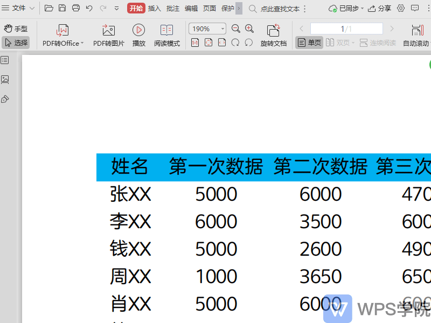Click the name 肖XX
The width and height of the screenshot is (431, 323).
click(130, 304)
